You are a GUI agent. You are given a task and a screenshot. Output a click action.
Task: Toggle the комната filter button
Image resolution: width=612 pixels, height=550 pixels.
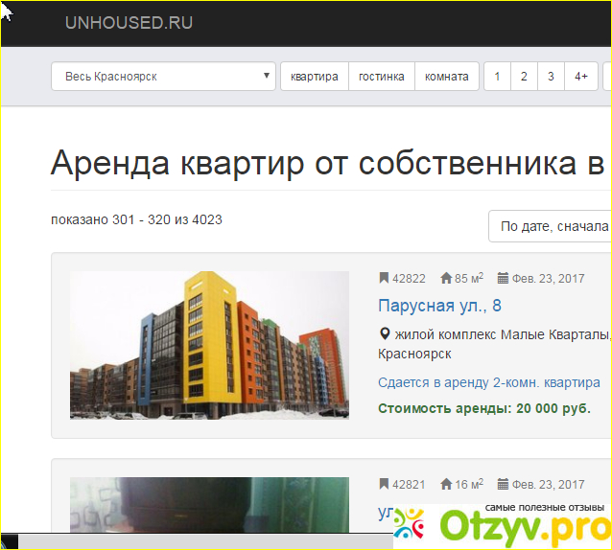446,77
